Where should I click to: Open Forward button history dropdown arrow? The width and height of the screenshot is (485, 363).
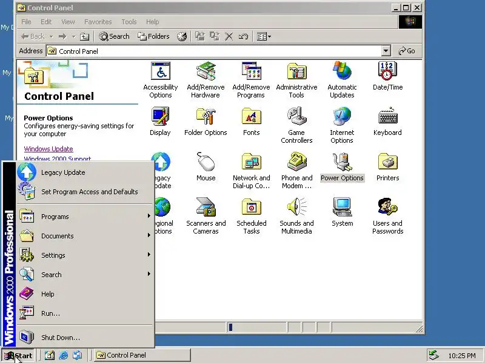73,36
